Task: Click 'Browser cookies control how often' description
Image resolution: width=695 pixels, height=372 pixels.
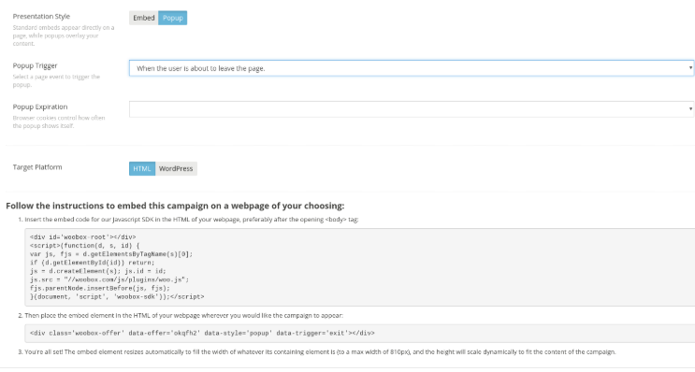Action: click(x=59, y=122)
